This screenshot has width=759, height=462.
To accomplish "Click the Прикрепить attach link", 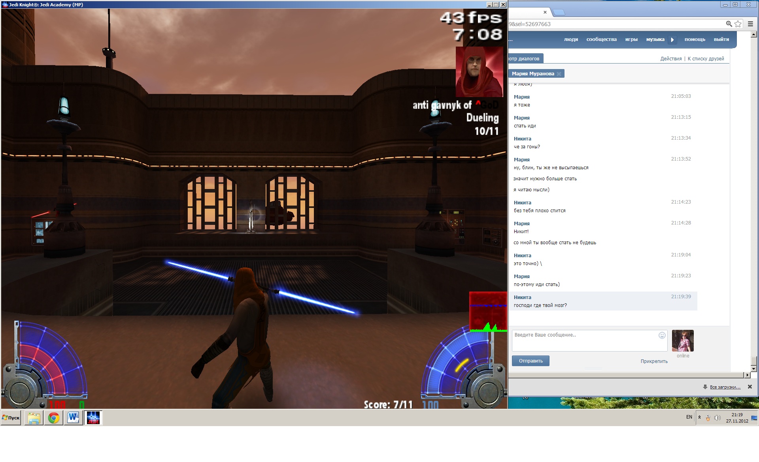I will click(x=654, y=361).
